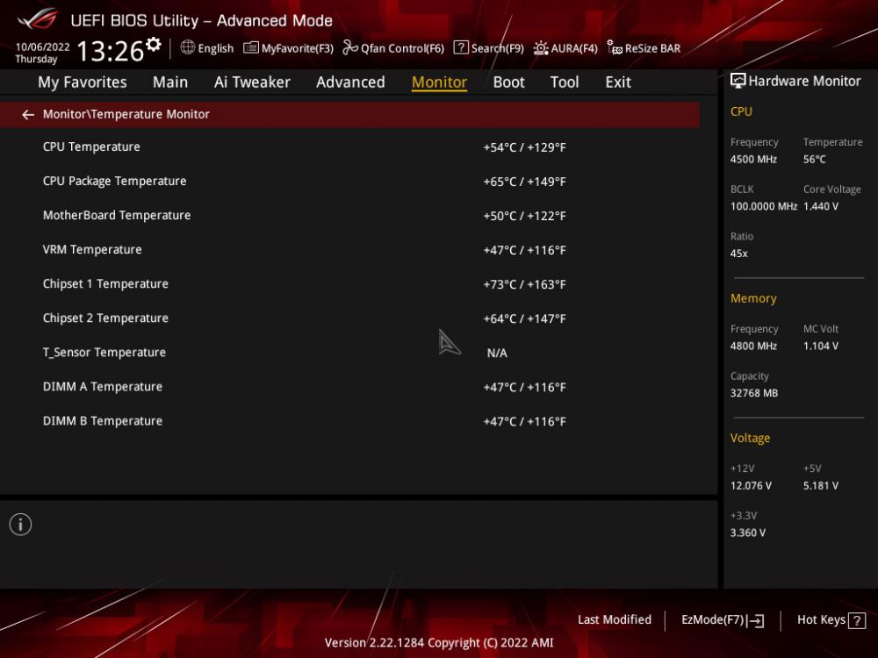Click the AURA light icon
878x658 pixels.
click(541, 48)
